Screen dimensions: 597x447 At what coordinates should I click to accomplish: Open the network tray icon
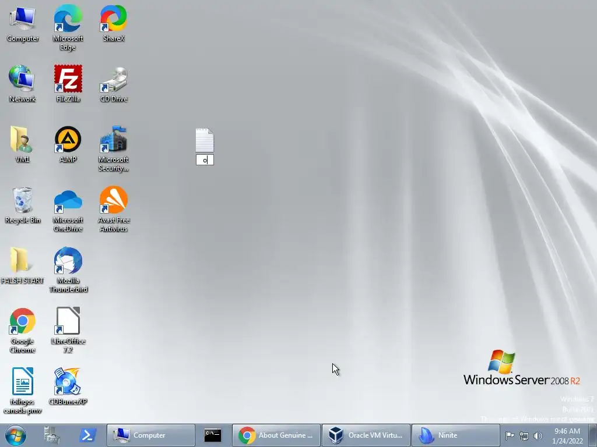[524, 436]
